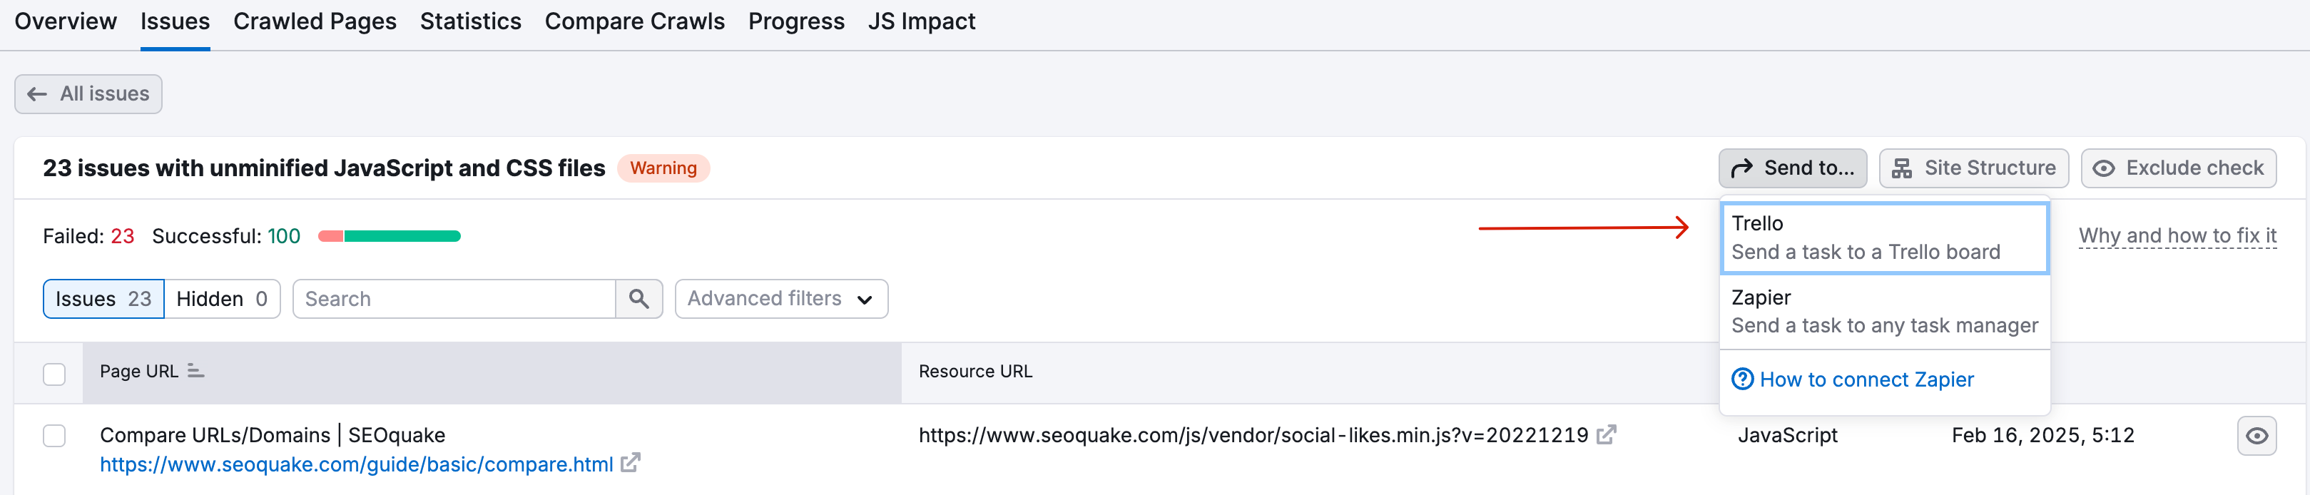This screenshot has height=495, width=2310.
Task: Click the back arrow on All issues
Action: (x=37, y=93)
